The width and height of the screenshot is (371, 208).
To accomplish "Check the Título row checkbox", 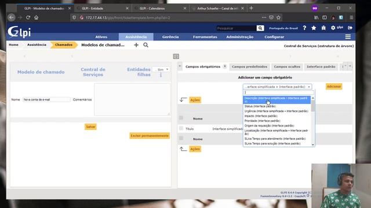I will [x=181, y=128].
